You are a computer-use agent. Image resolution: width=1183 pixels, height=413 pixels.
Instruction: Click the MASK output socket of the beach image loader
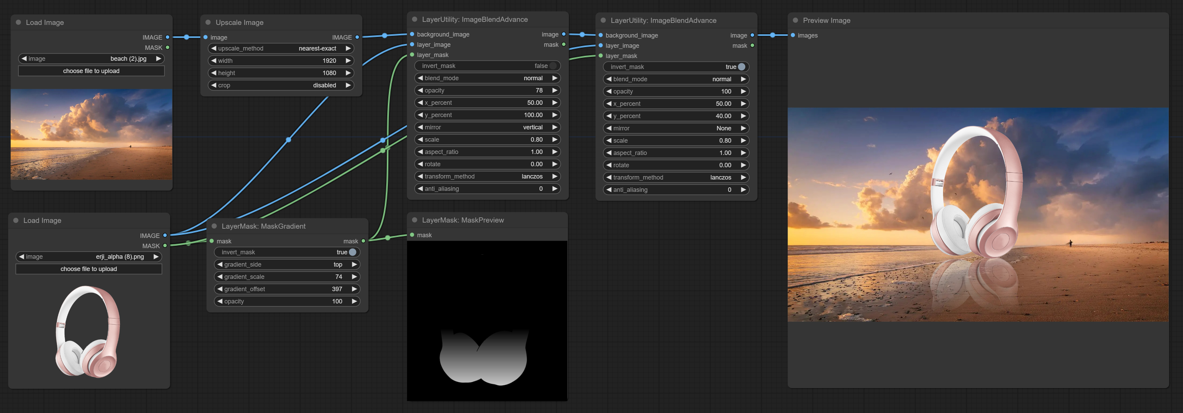tap(168, 48)
